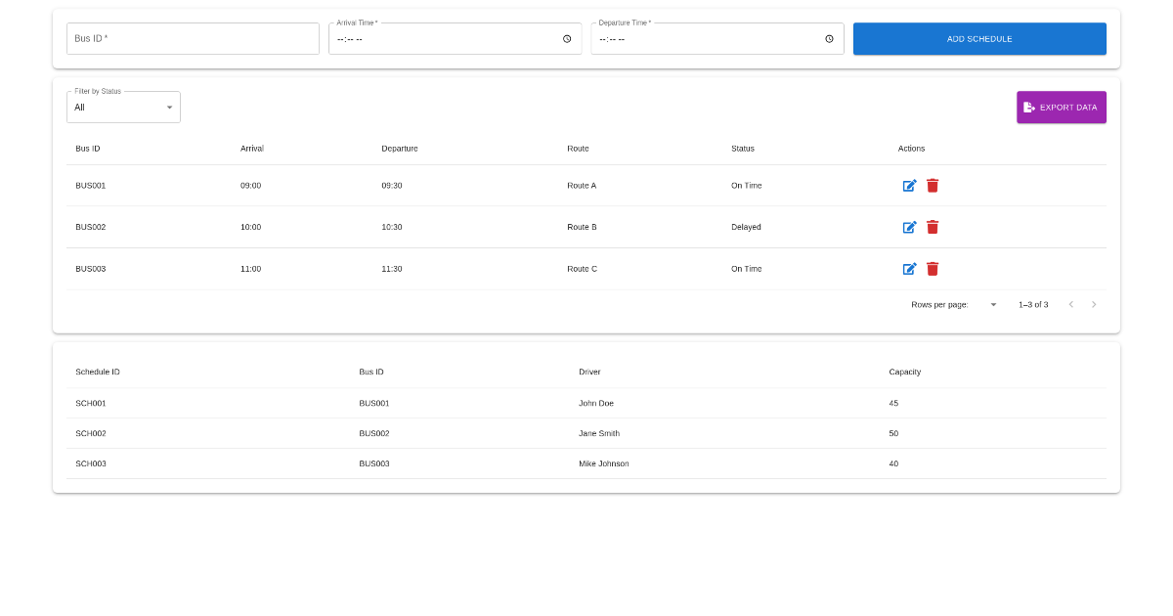Delete the BUS001 schedule row
The image size is (1173, 616).
[x=933, y=186]
